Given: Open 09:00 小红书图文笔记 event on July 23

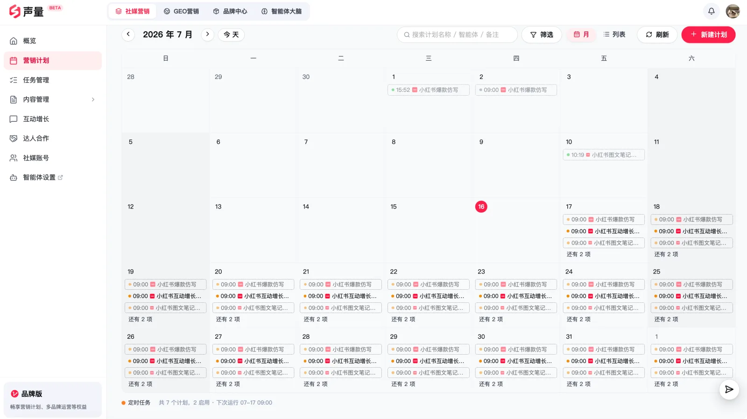Looking at the screenshot, I should [516, 308].
